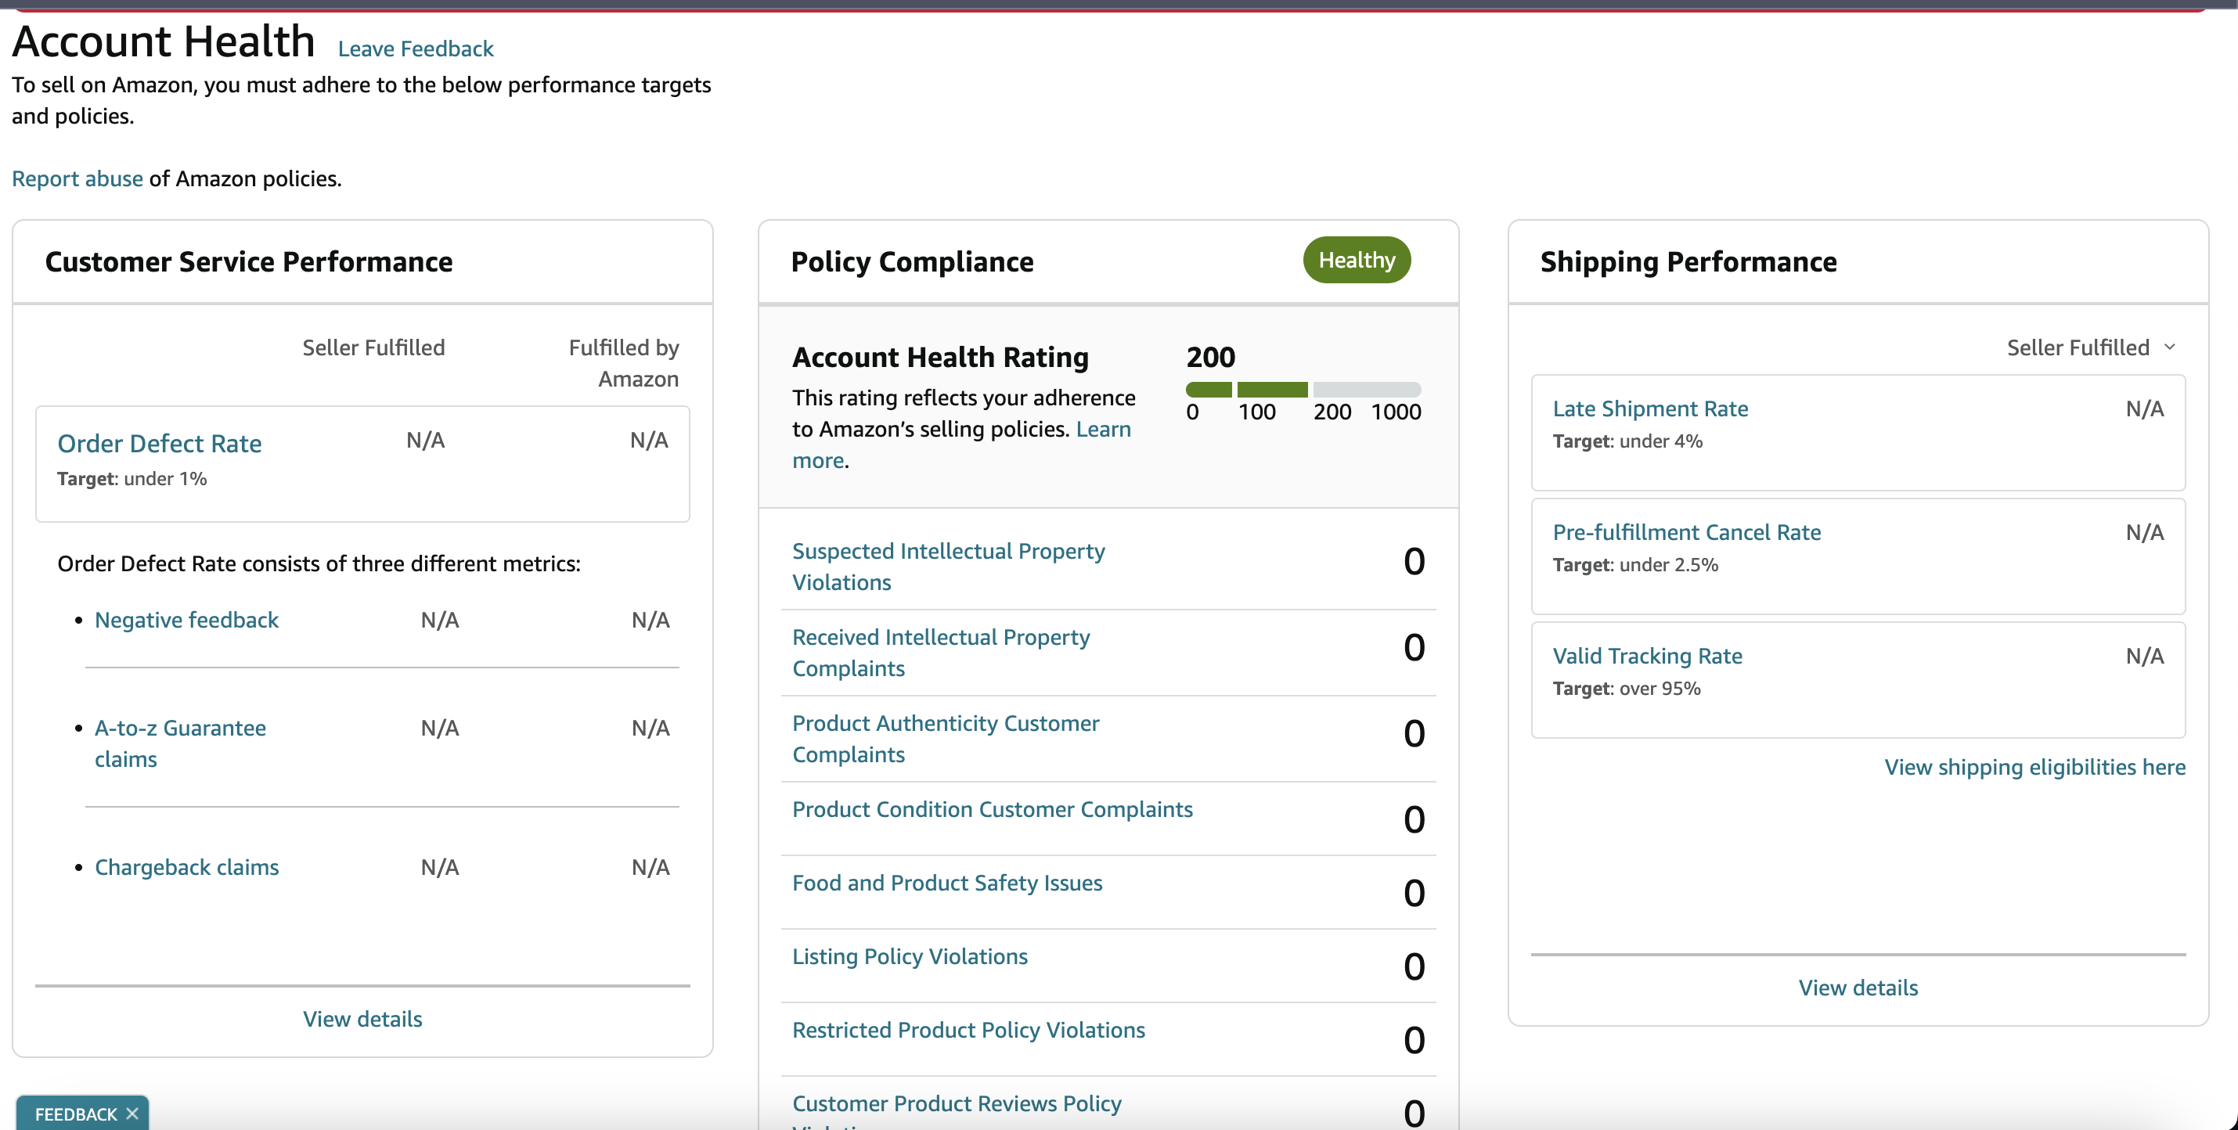
Task: Click the Customer Service Performance heading
Action: tap(248, 261)
